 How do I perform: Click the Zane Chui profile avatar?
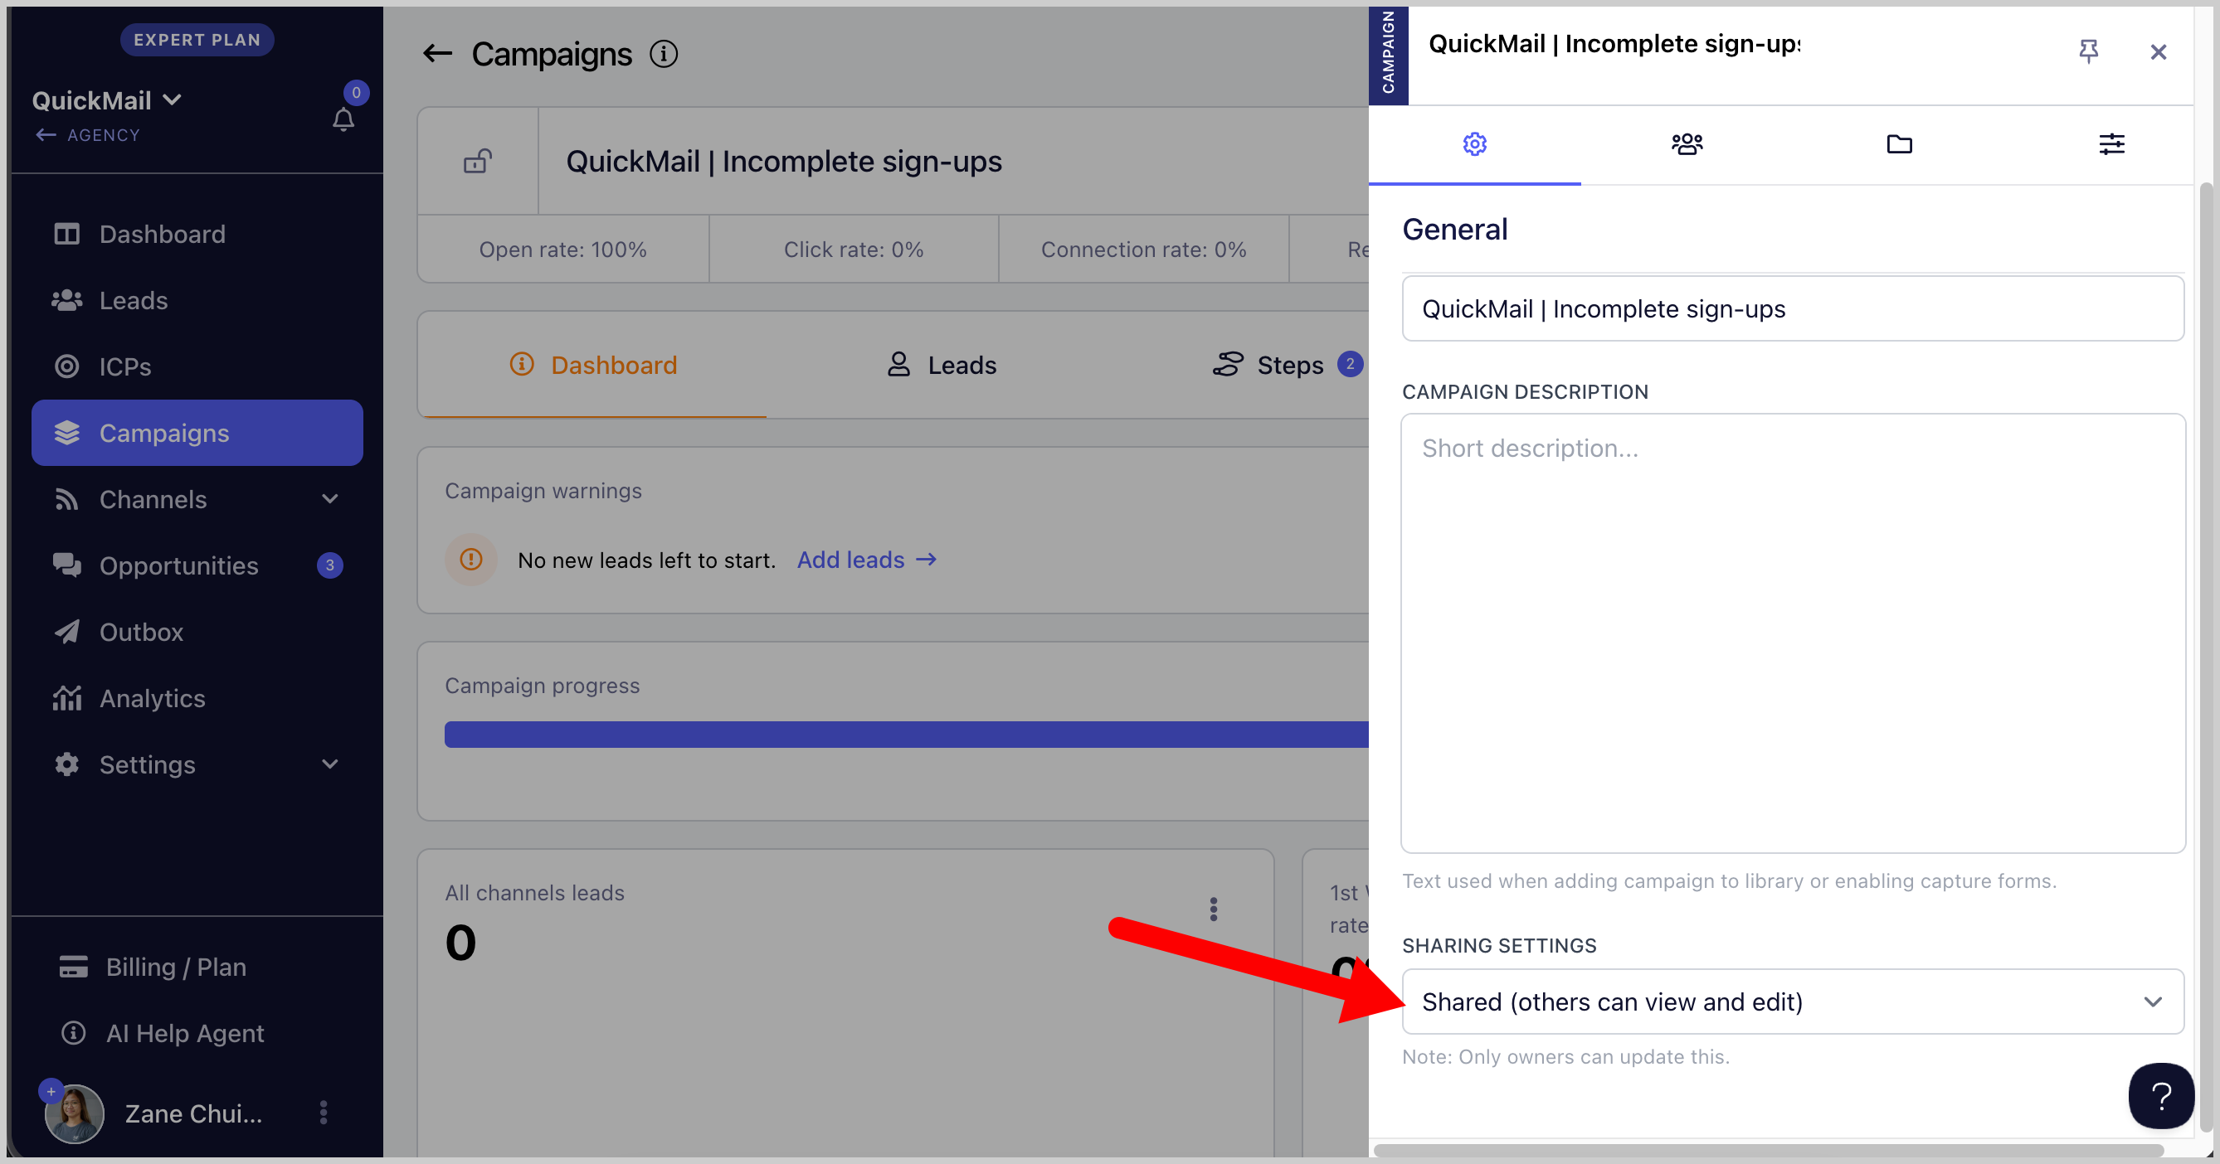74,1113
